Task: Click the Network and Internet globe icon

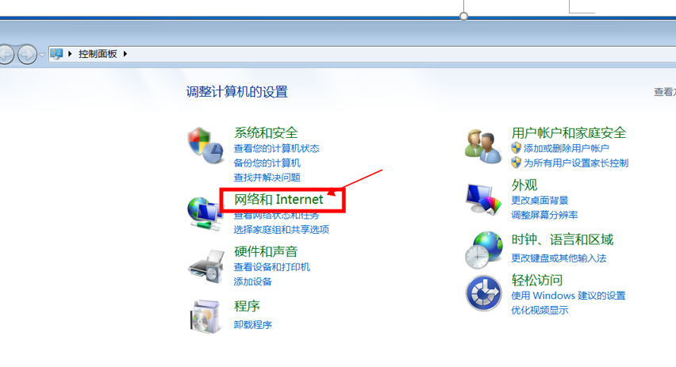Action: [x=205, y=214]
